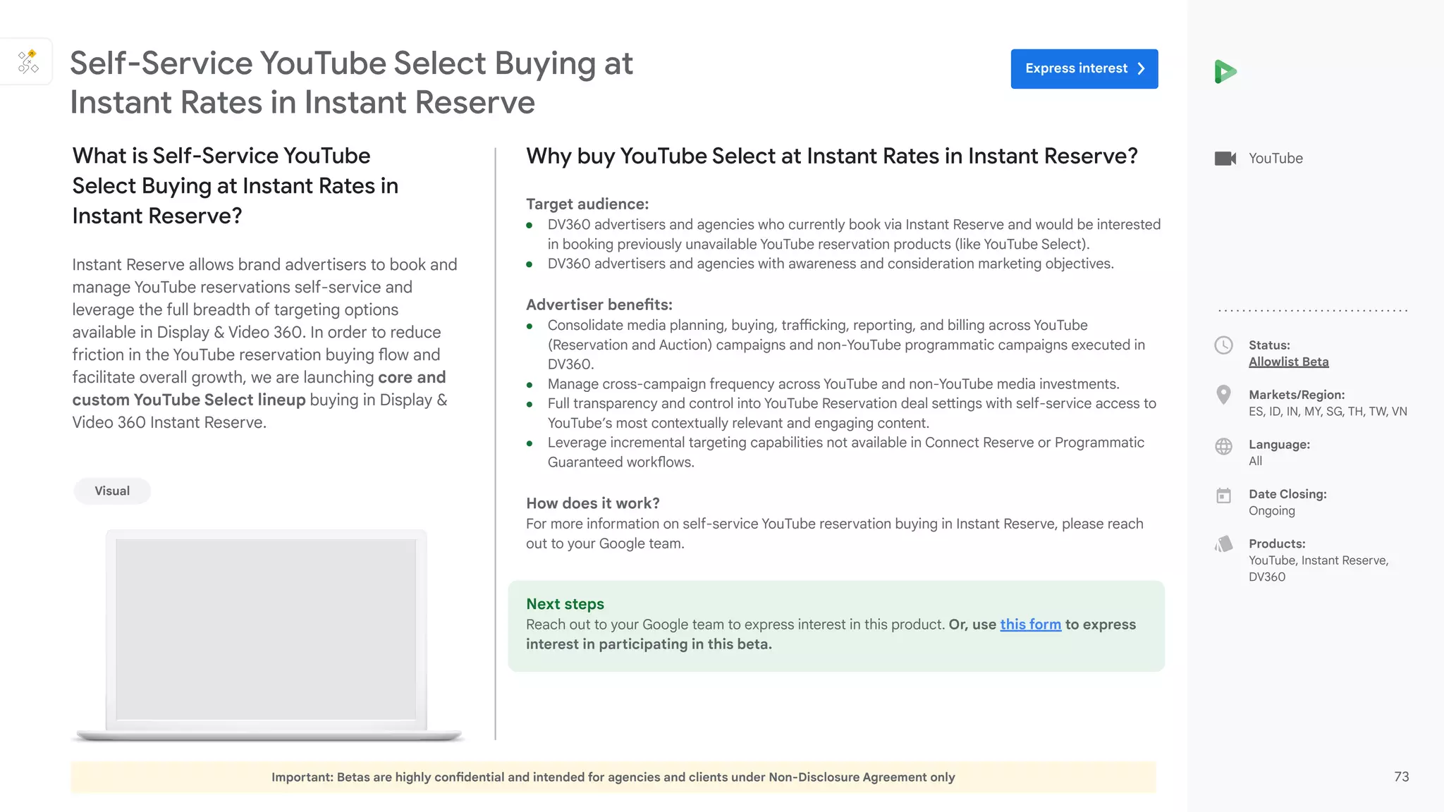Click the beta diamonds icon top left

pos(28,62)
